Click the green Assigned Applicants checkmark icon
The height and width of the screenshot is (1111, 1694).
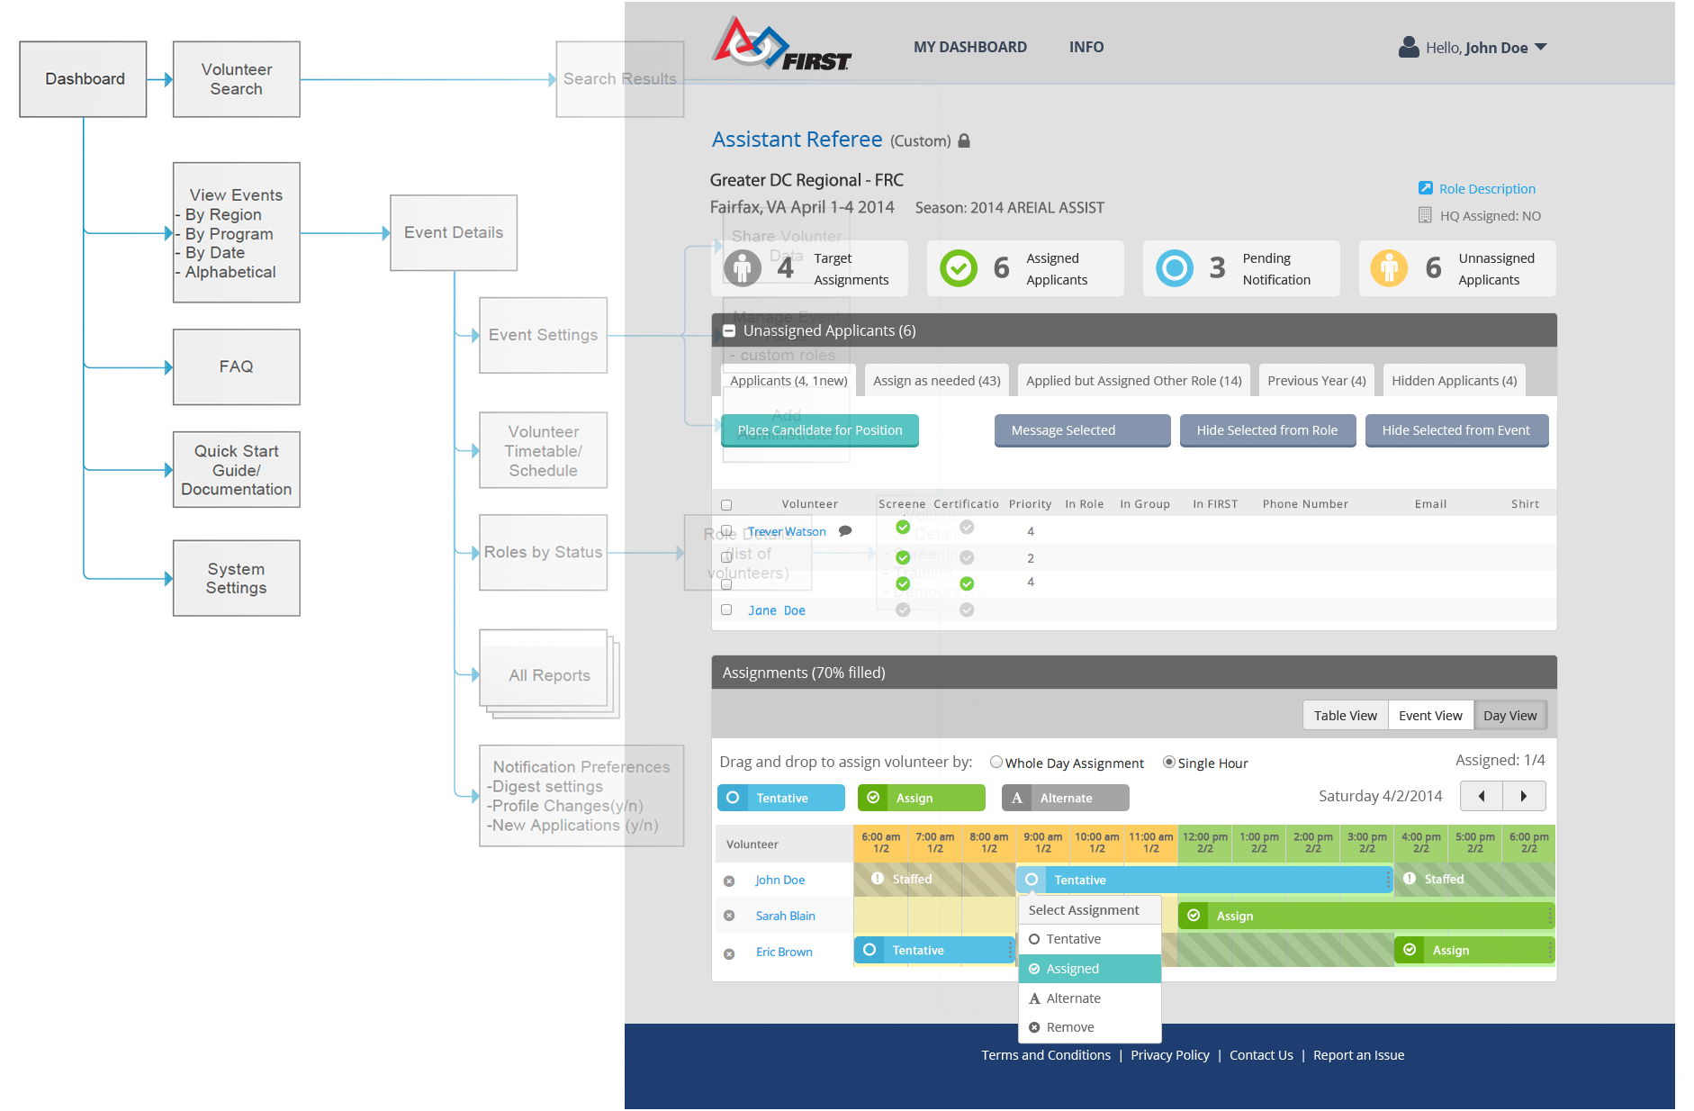coord(958,268)
